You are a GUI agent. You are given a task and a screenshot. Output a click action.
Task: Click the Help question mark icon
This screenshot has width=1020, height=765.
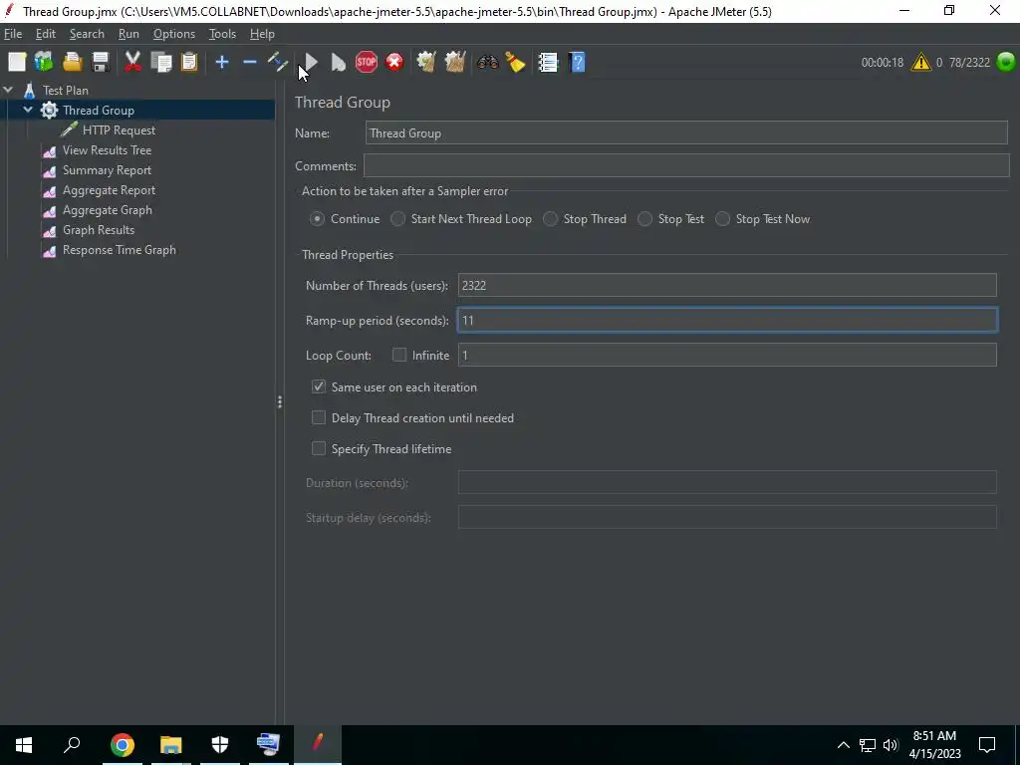coord(577,62)
